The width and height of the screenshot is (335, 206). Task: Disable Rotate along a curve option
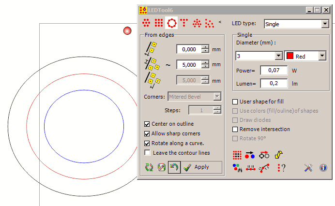click(x=147, y=144)
